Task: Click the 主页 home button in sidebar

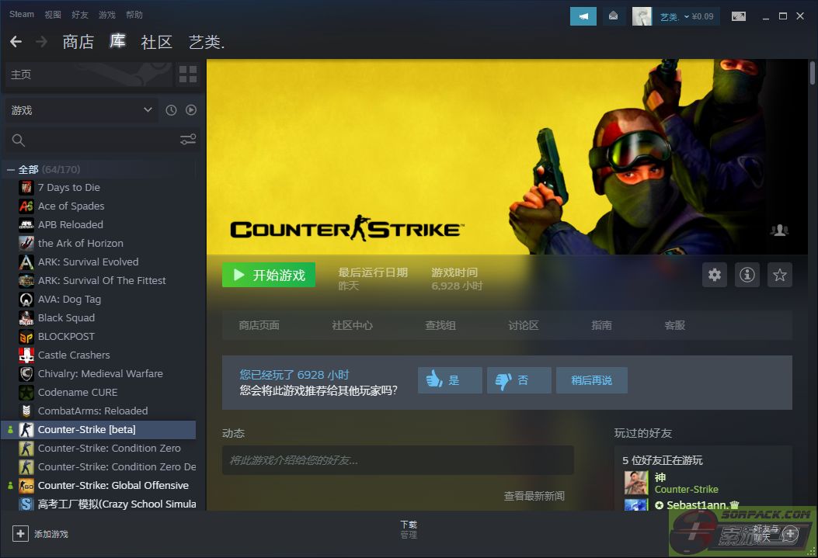Action: click(89, 75)
